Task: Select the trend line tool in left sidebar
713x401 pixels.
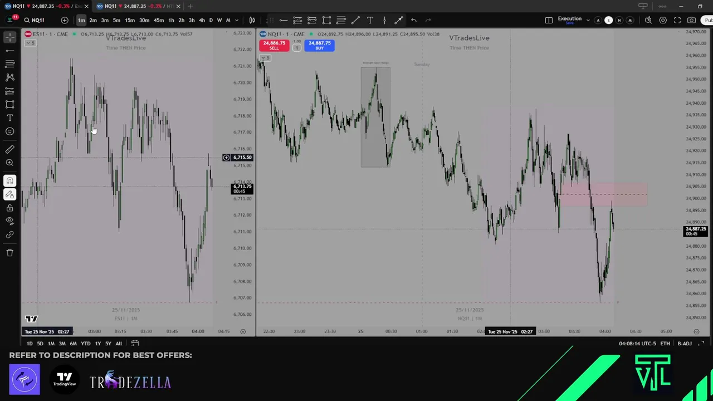Action: (10, 51)
